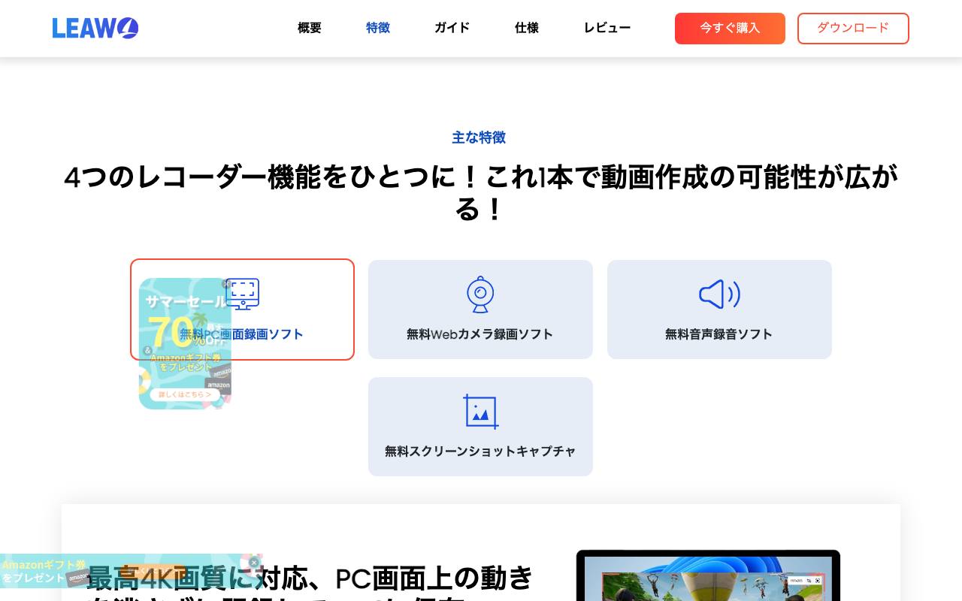Open the ガイド navigation item
Screen dimensions: 962x601
(452, 28)
